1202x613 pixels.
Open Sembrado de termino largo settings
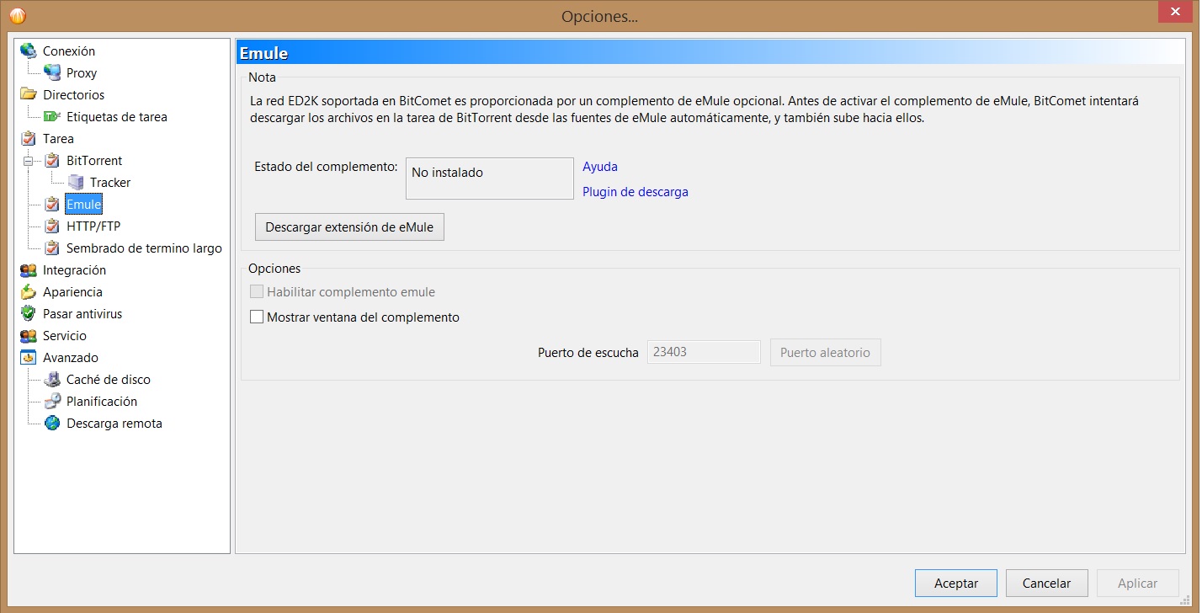[x=143, y=248]
